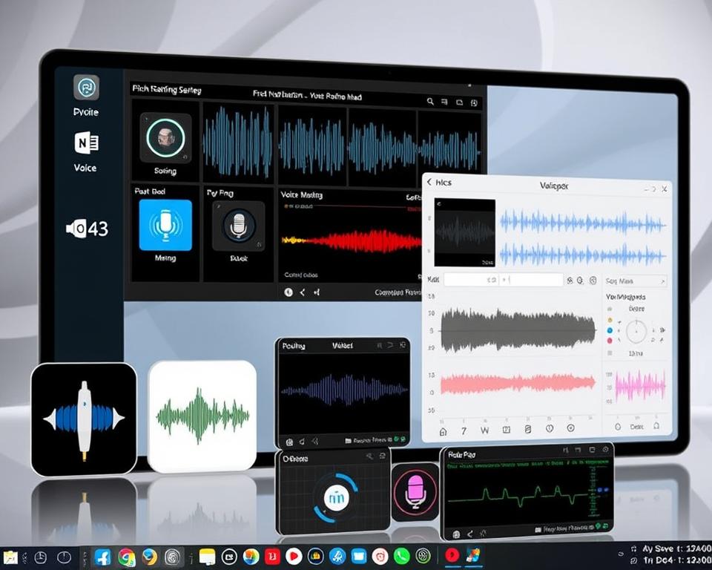Click the blue microphone tile

165,225
